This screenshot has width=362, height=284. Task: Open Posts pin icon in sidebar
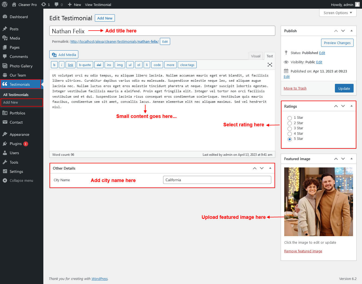point(5,29)
